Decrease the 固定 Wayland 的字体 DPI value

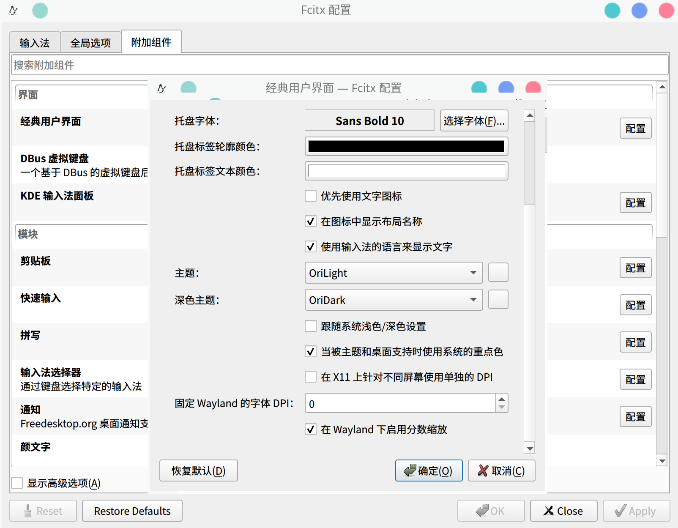[x=502, y=408]
